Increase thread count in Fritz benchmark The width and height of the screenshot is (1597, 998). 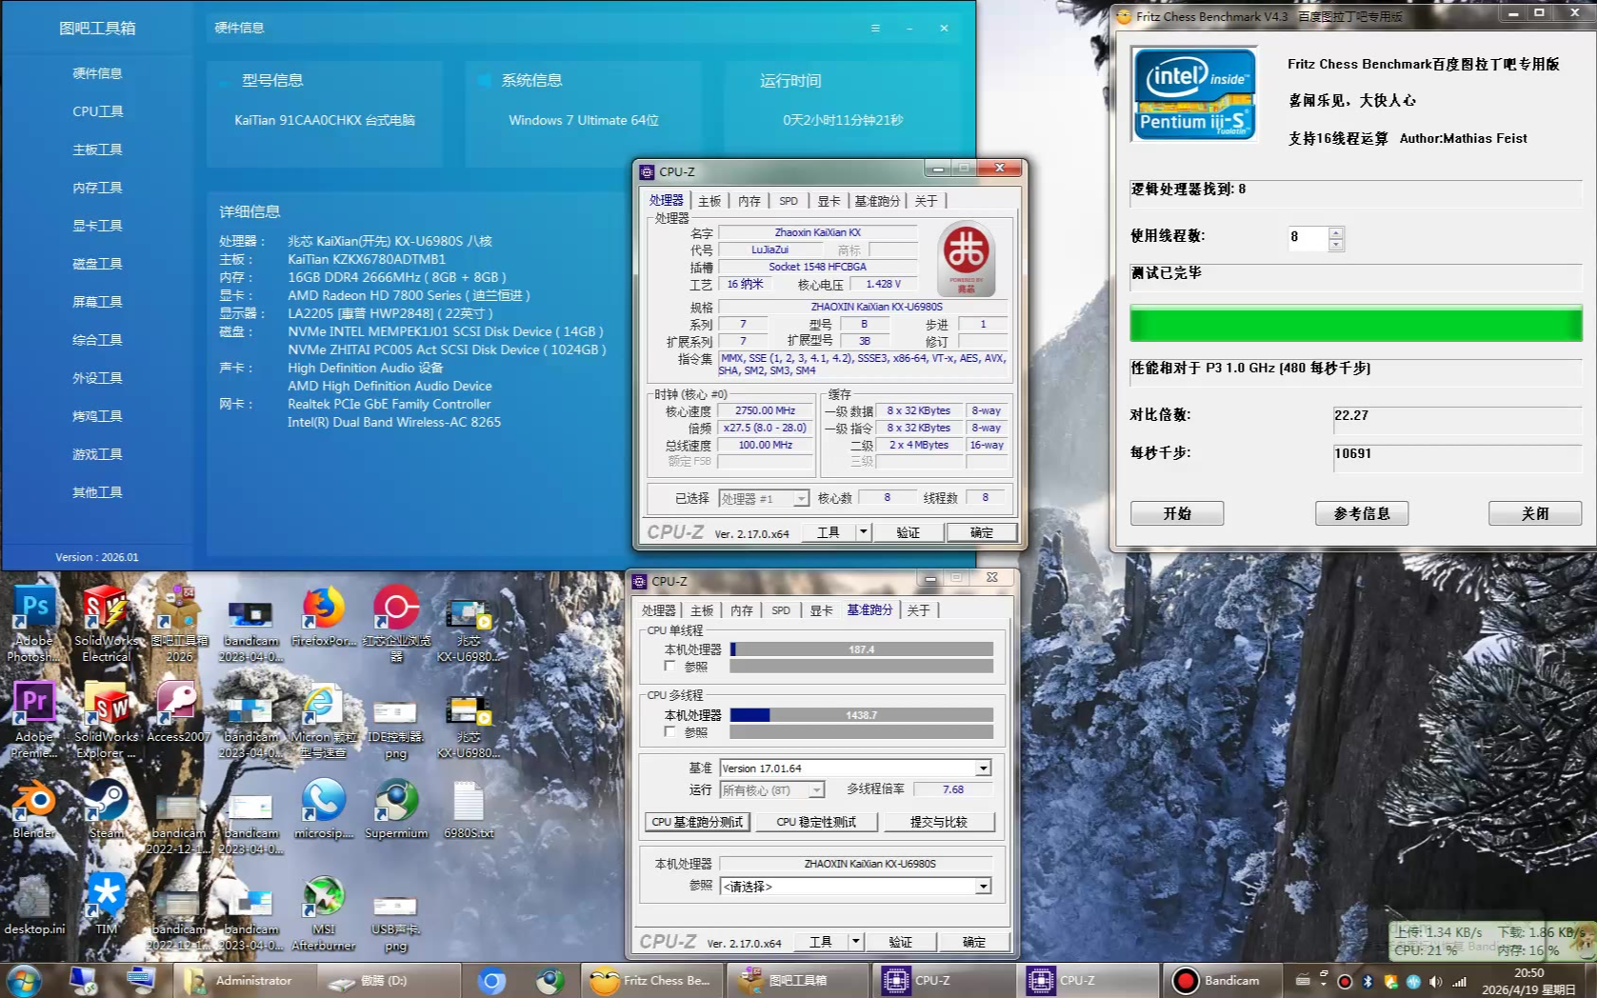coord(1336,232)
